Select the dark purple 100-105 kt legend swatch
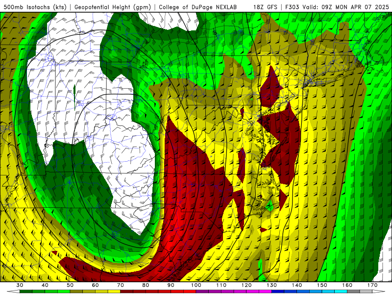Image resolution: width=392 pixels, height=294 pixels. (202, 292)
